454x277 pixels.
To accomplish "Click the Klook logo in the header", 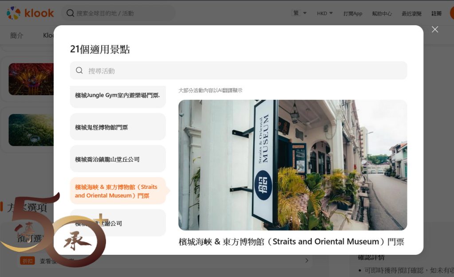I will [x=30, y=13].
